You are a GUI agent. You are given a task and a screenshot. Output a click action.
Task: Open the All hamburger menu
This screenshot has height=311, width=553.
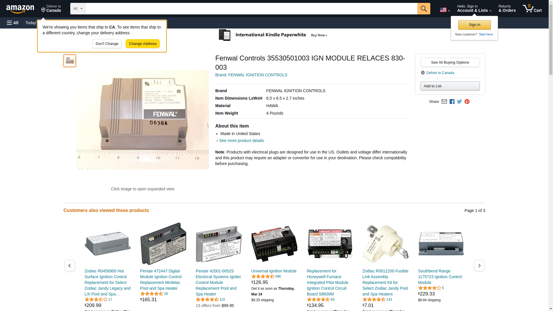(13, 23)
